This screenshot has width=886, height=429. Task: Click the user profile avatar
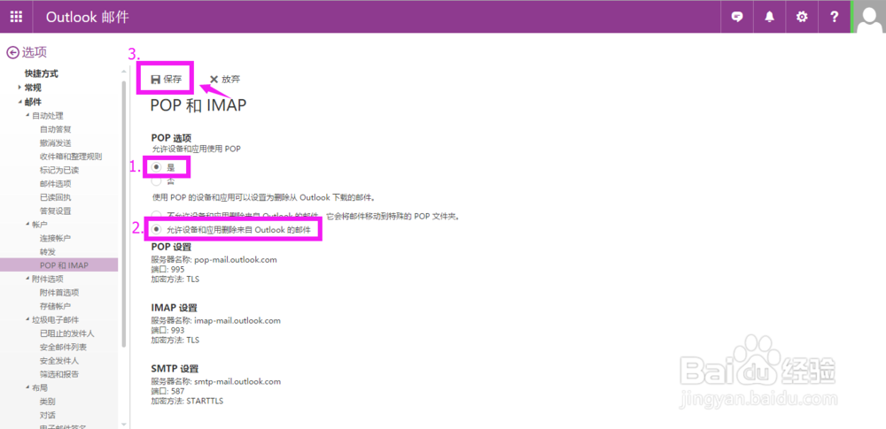(870, 17)
